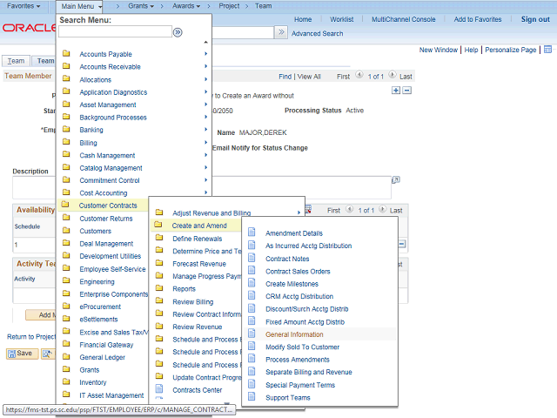
Task: Click the Personalize Page link
Action: pos(511,51)
